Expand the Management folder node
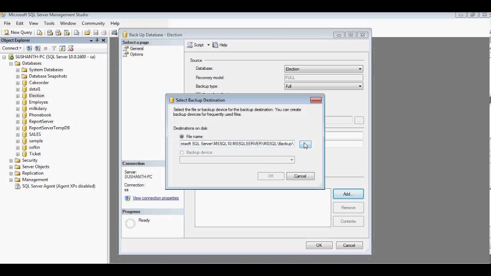This screenshot has width=491, height=276. click(x=11, y=180)
